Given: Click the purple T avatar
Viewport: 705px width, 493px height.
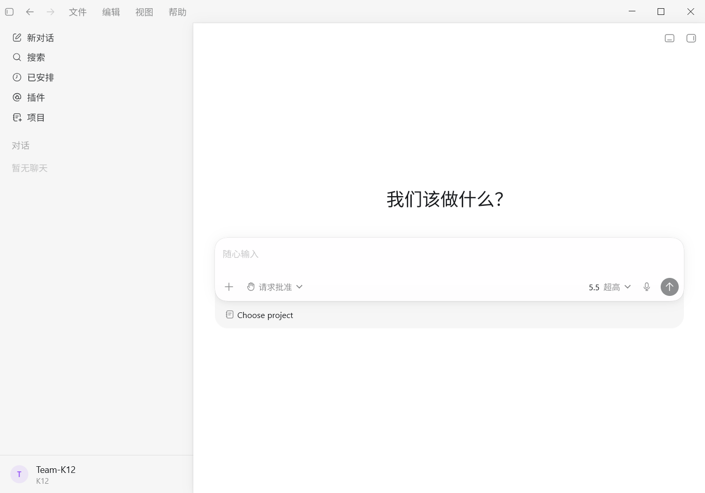Looking at the screenshot, I should [x=20, y=474].
